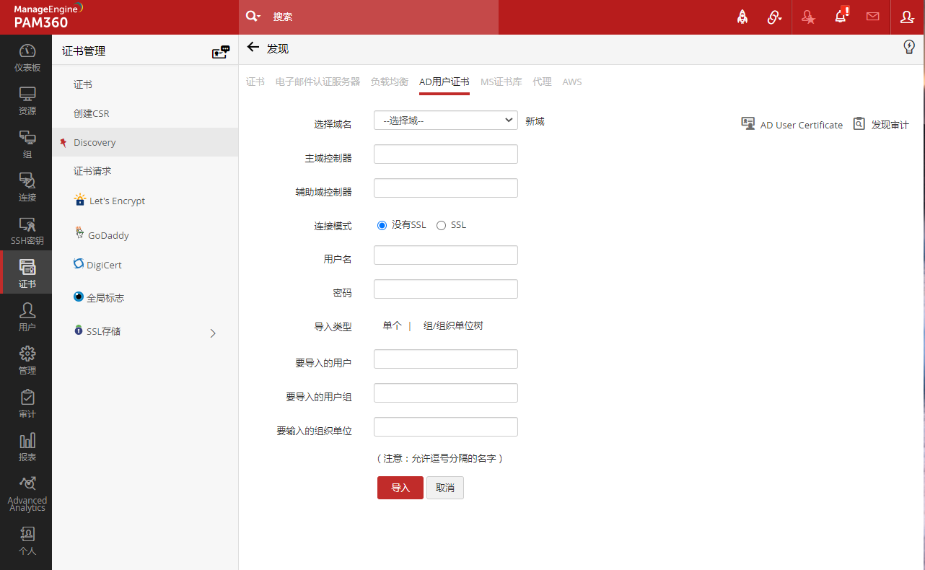Switch to the 负载均衡 tab
The image size is (925, 570).
click(390, 82)
